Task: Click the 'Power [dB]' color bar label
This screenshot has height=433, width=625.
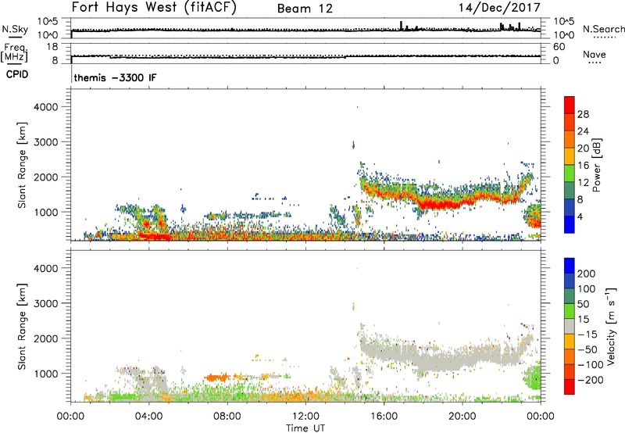Action: point(596,165)
